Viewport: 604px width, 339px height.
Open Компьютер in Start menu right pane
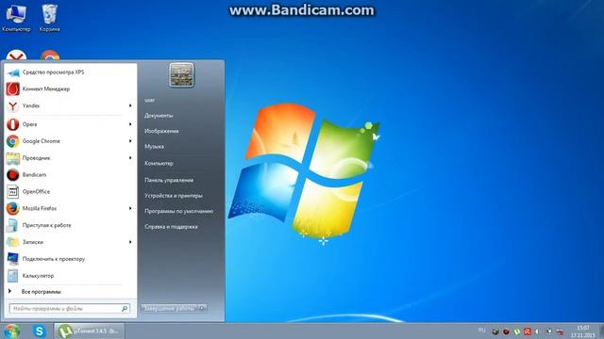tap(159, 163)
